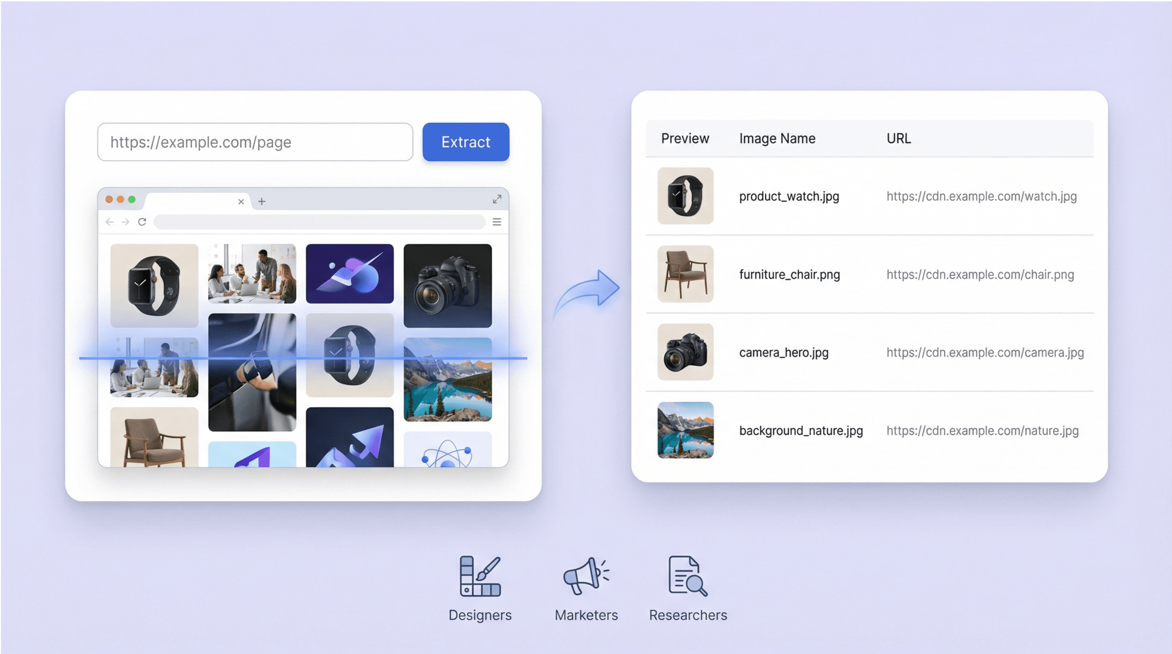The width and height of the screenshot is (1172, 654).
Task: Click the Preview column header
Action: (685, 138)
